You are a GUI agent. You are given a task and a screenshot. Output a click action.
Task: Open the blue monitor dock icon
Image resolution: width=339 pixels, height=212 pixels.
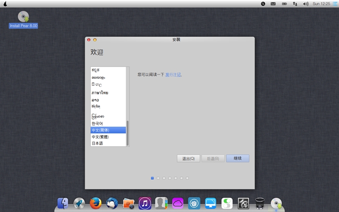click(x=211, y=203)
